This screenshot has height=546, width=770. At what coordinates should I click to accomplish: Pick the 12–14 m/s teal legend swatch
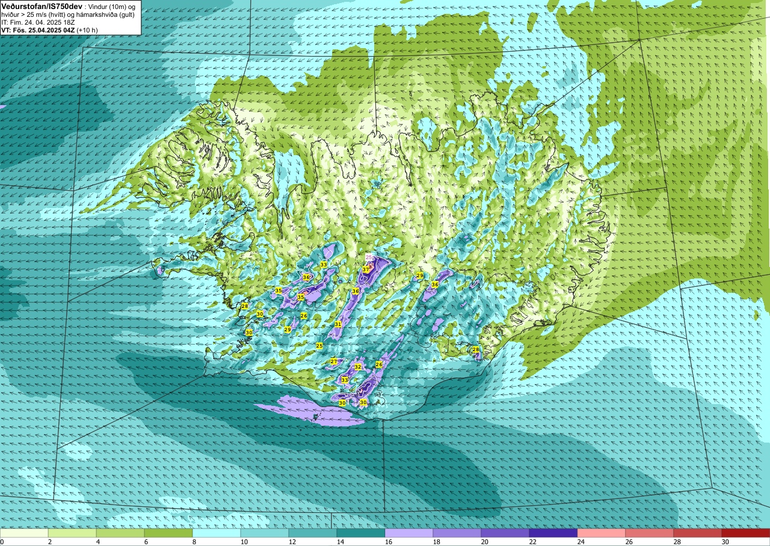(313, 533)
